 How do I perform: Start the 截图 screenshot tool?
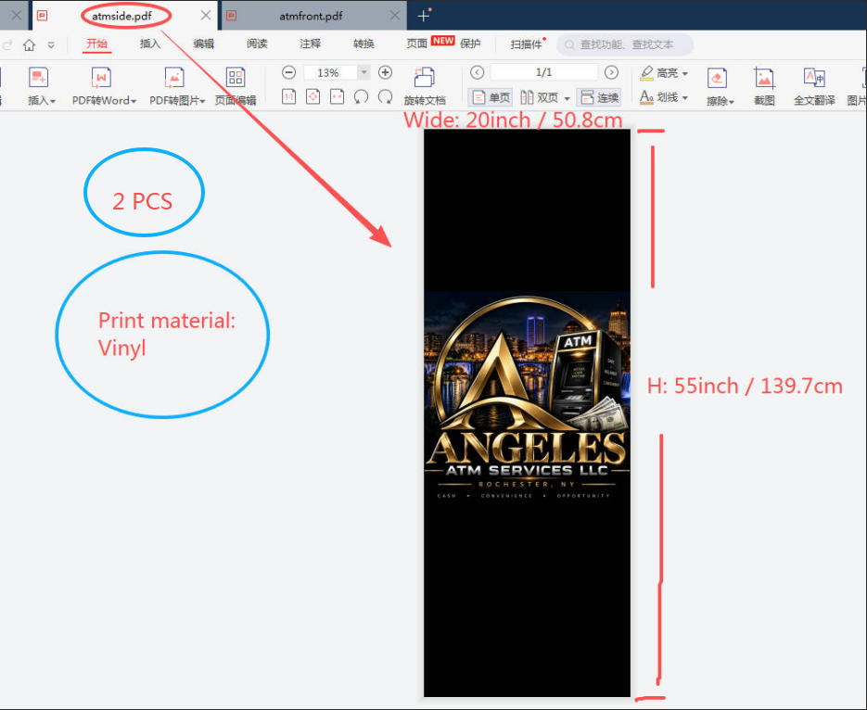pos(764,85)
